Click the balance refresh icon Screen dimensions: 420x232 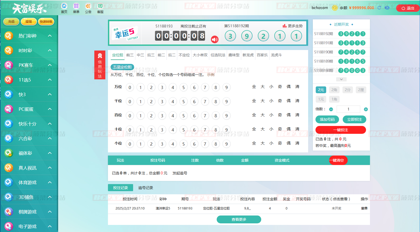tap(379, 8)
